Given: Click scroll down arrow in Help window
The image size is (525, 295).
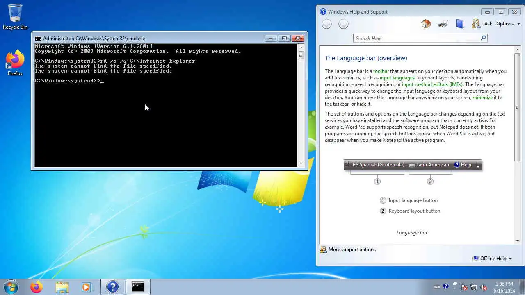Looking at the screenshot, I should click(x=518, y=241).
